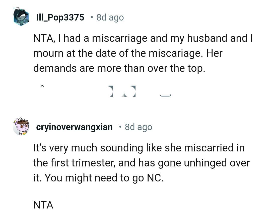Open cryinoverwangxian's profile via username
Viewport: 271px width, 219px height.
pos(74,127)
